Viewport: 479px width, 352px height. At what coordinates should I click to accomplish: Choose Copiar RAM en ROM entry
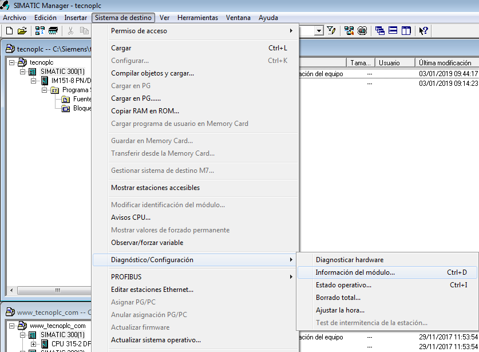tap(196, 111)
